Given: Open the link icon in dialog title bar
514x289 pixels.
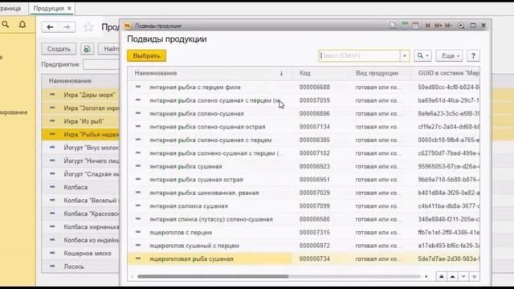Looking at the screenshot, I should (393, 26).
